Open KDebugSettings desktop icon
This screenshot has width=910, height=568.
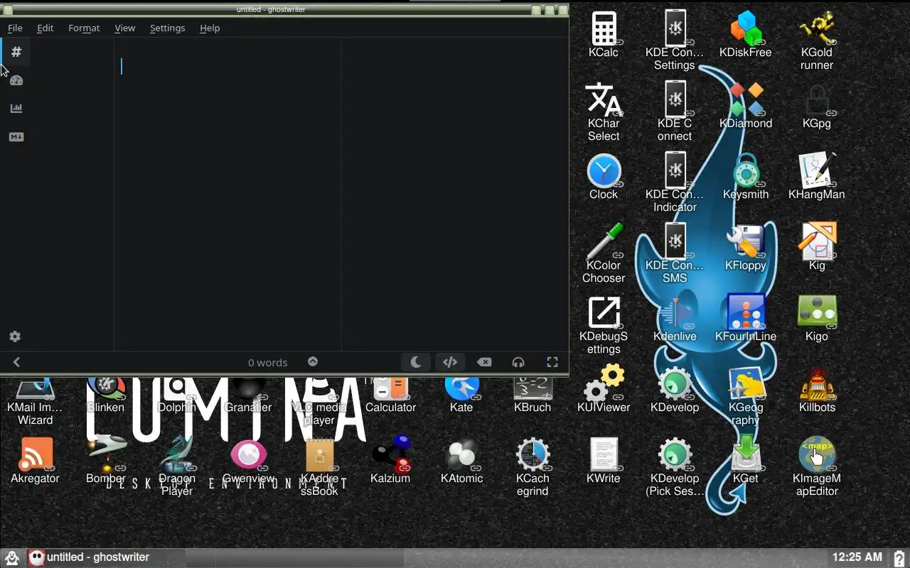(604, 324)
